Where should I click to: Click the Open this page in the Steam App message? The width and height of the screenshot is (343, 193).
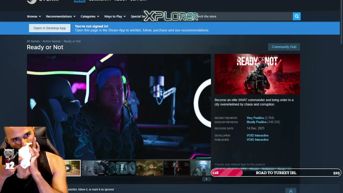[x=141, y=30]
